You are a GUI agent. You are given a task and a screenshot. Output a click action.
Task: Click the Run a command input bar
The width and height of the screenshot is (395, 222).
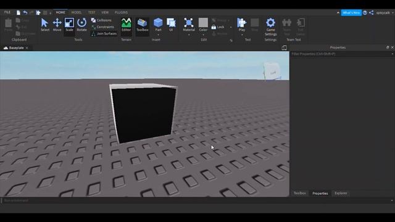click(196, 200)
